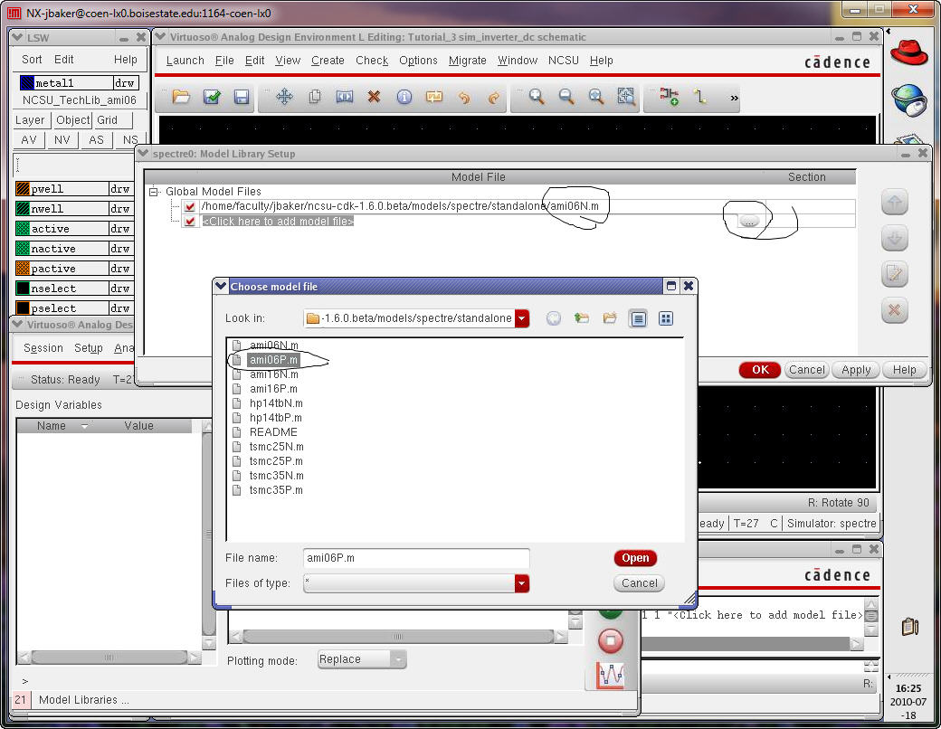Click the Zoom Out magnifier icon
The height and width of the screenshot is (729, 941).
point(566,97)
